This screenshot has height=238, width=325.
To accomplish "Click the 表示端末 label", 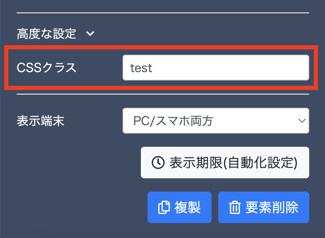I will (40, 121).
